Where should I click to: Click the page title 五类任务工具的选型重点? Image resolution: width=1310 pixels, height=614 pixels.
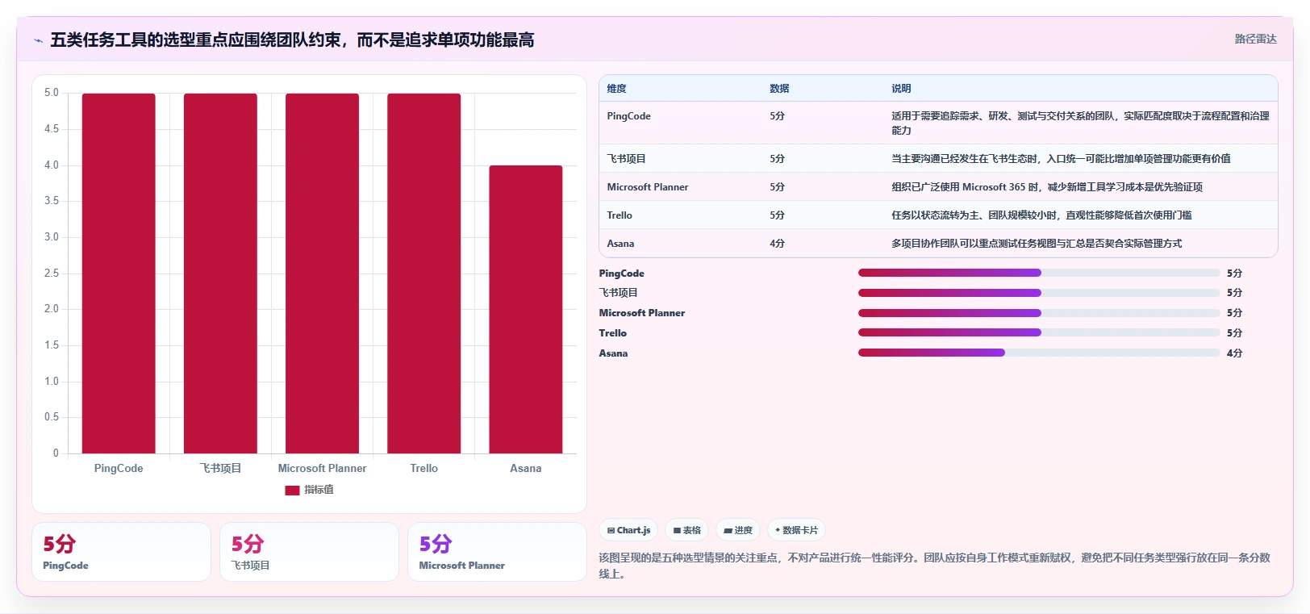tap(292, 40)
